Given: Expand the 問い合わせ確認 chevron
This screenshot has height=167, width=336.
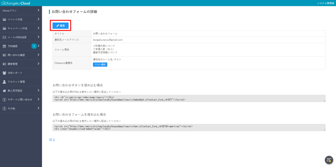Looking at the screenshot, I should [x=38, y=55].
